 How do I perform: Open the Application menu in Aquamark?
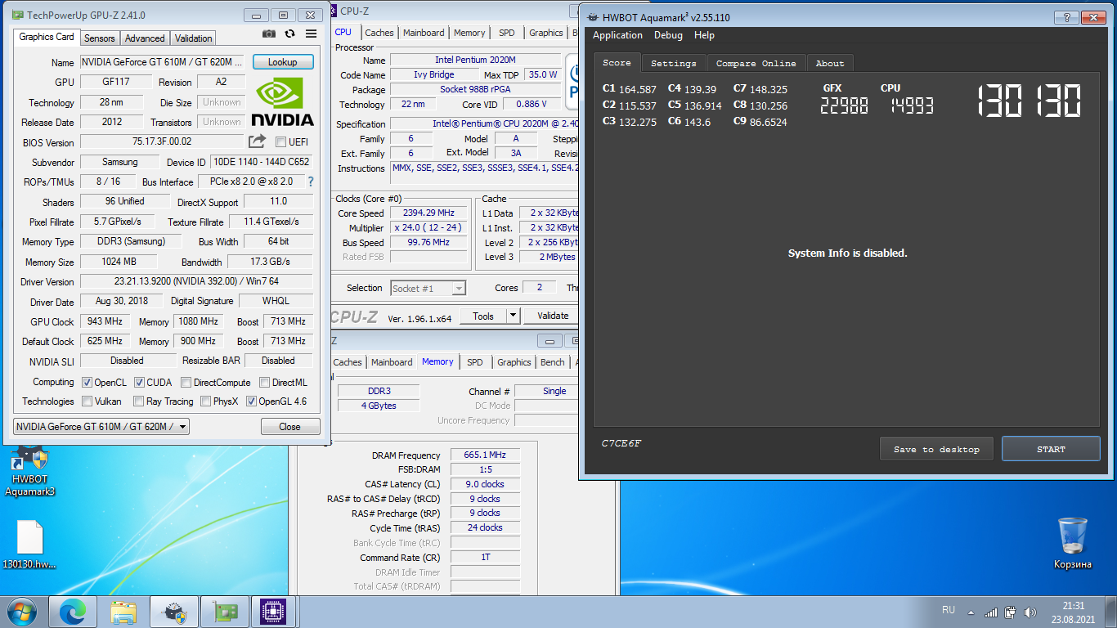tap(617, 35)
